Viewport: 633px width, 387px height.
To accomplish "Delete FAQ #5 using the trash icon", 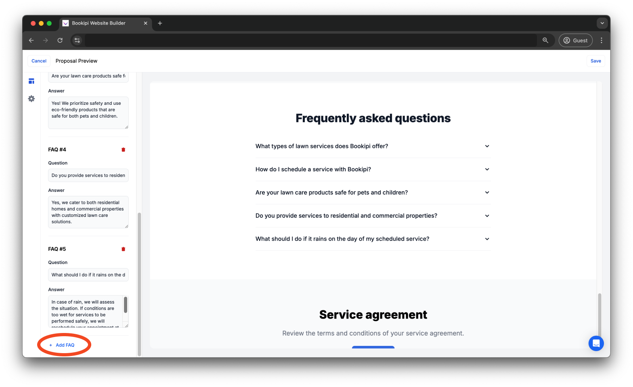I will 123,249.
